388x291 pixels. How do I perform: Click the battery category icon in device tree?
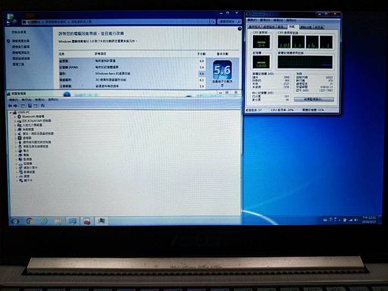20,151
